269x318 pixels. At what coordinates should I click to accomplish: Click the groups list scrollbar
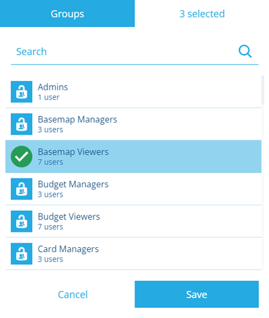[263, 90]
